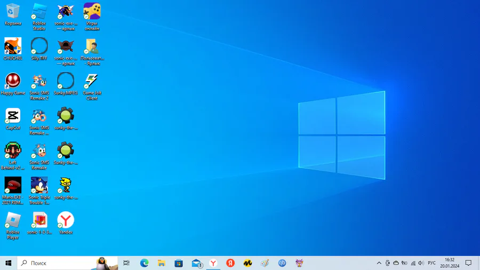Open the volume control in the tray

click(x=421, y=263)
